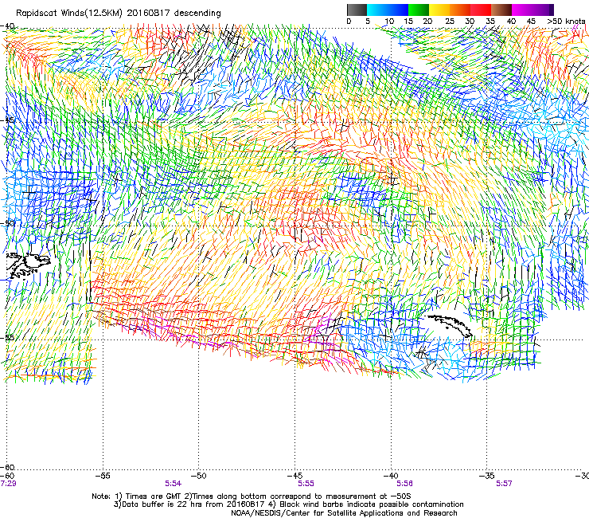Viewport: 589px width, 518px height.
Task: Click the cyan 5-10 knots legend swatch
Action: (x=377, y=10)
